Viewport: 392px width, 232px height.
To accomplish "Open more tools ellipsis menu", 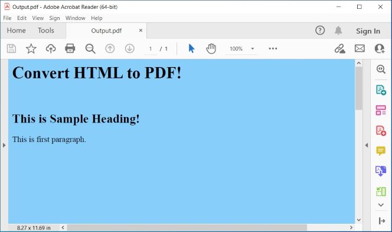I will click(273, 48).
